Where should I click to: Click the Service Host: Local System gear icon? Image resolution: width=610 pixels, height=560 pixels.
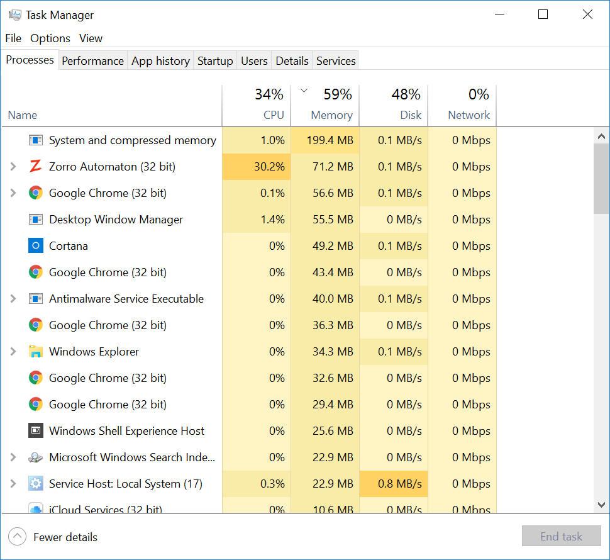click(36, 484)
